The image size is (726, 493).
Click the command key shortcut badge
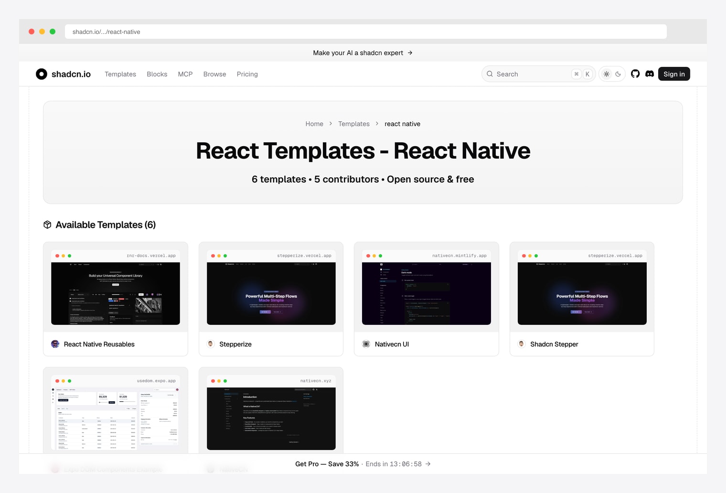click(x=577, y=74)
